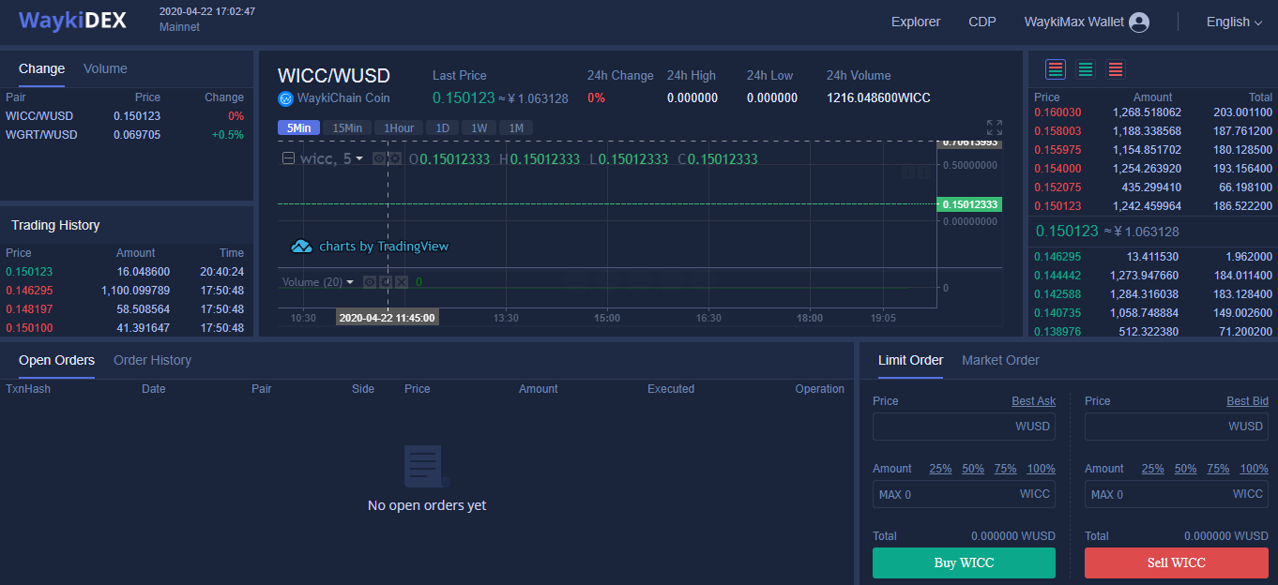Click bid order priced 0.146295 in order book
Image resolution: width=1278 pixels, height=585 pixels.
(1153, 257)
